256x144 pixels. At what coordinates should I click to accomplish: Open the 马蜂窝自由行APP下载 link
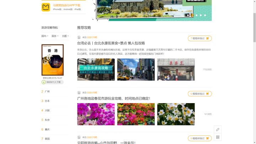pyautogui.click(x=66, y=5)
